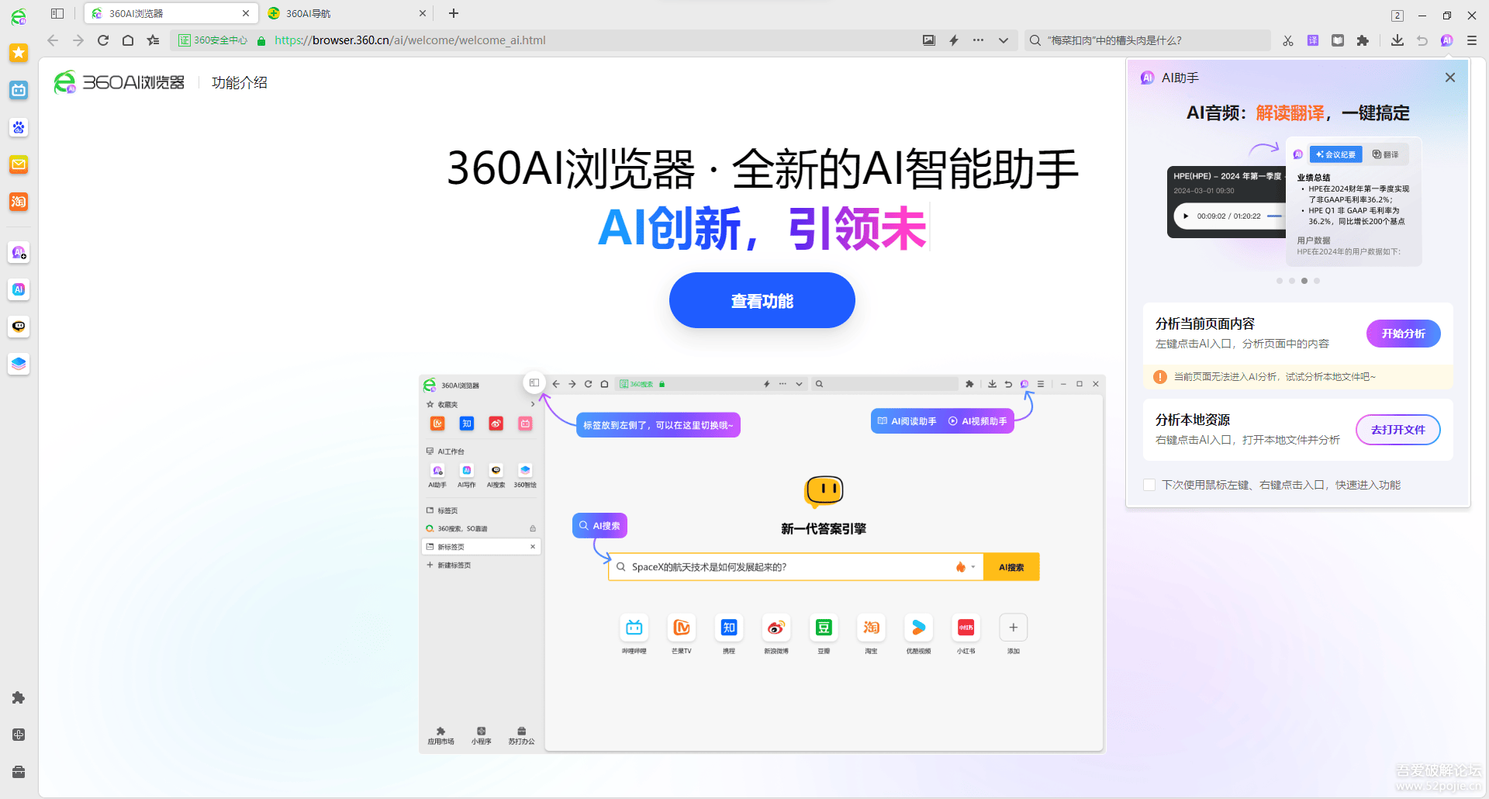
Task: Select the third carousel dot in AI助手 panel
Action: [1304, 281]
